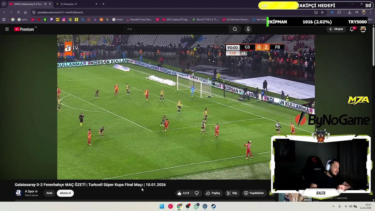Open İnteraktif Vergi Dairesi bookmark
Viewport: 375px width, 211px height.
139,20
